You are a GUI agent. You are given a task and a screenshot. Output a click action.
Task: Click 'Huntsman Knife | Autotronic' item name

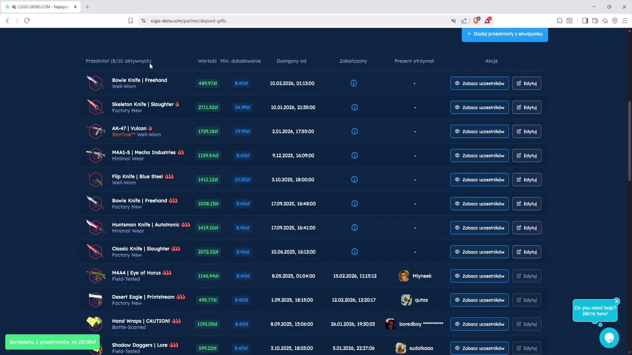pos(146,225)
